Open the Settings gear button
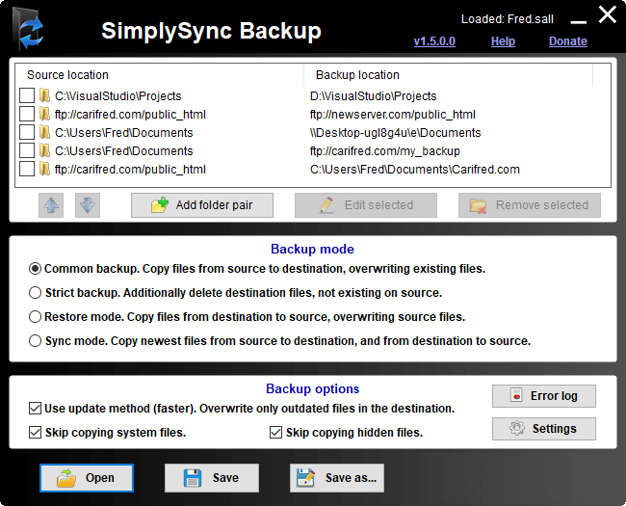The height and width of the screenshot is (506, 626). (x=543, y=428)
